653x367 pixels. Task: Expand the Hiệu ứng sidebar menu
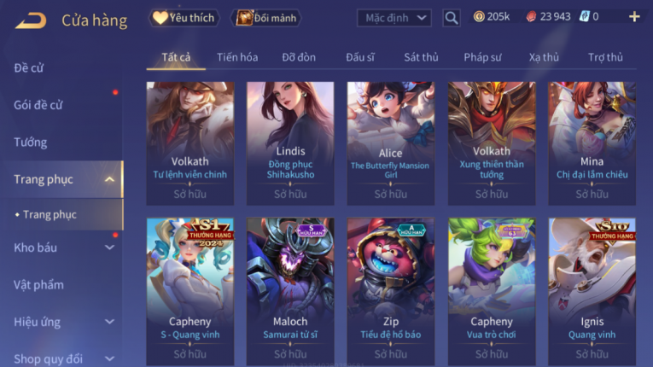tap(109, 322)
